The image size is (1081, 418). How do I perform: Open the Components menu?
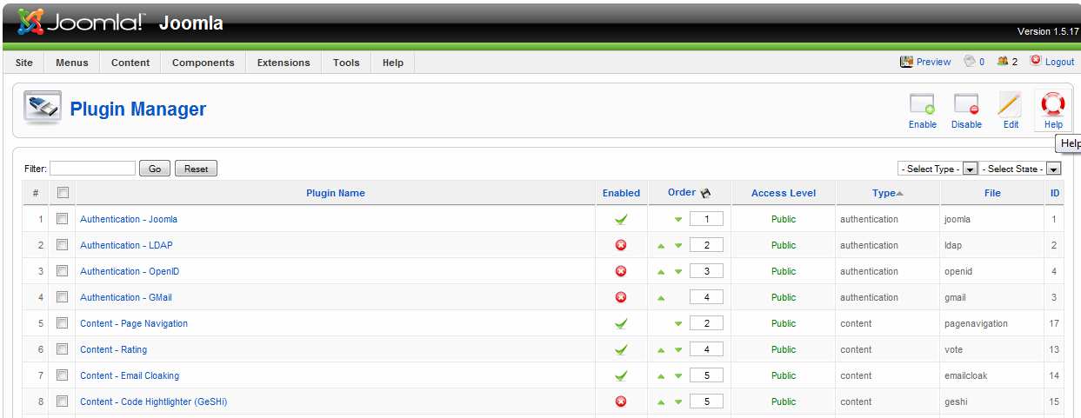pyautogui.click(x=204, y=63)
